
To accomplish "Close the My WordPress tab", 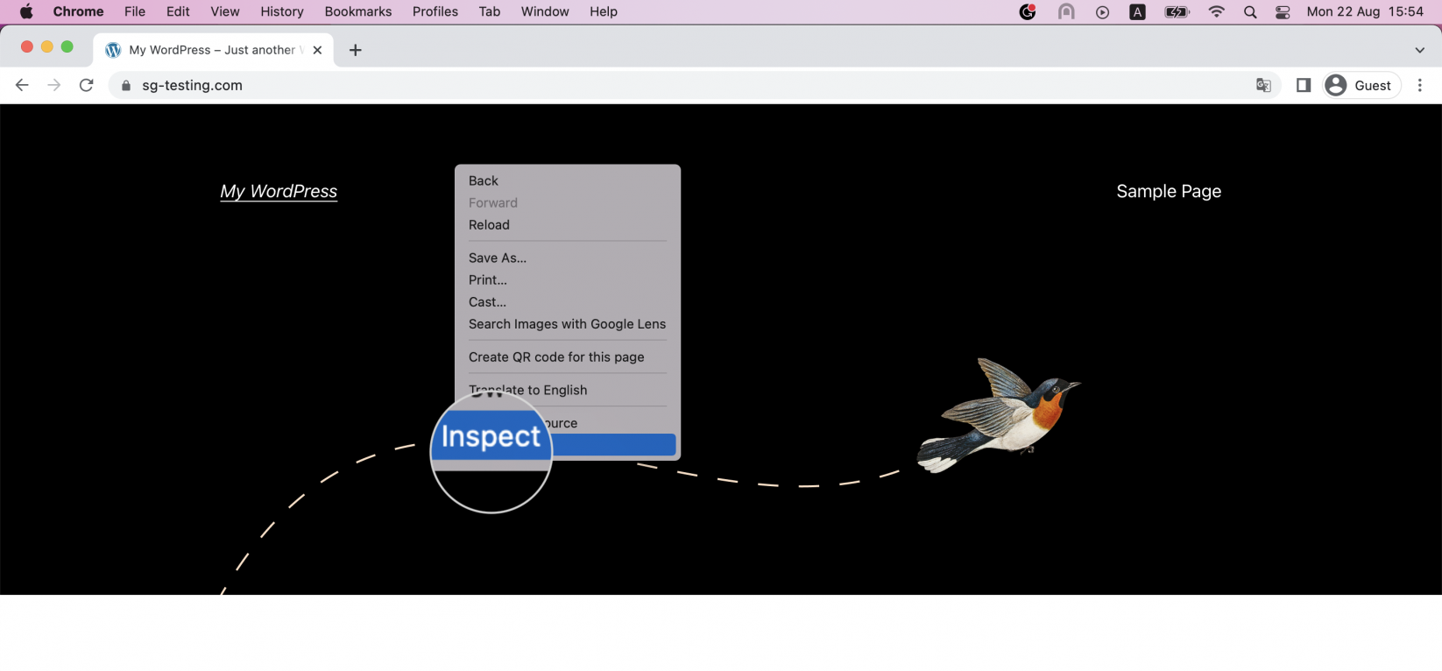I will (x=317, y=50).
